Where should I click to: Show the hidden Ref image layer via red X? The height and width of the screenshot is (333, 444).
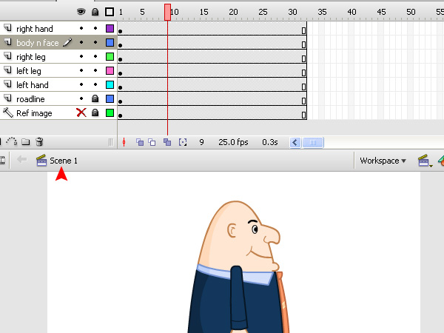(x=81, y=112)
